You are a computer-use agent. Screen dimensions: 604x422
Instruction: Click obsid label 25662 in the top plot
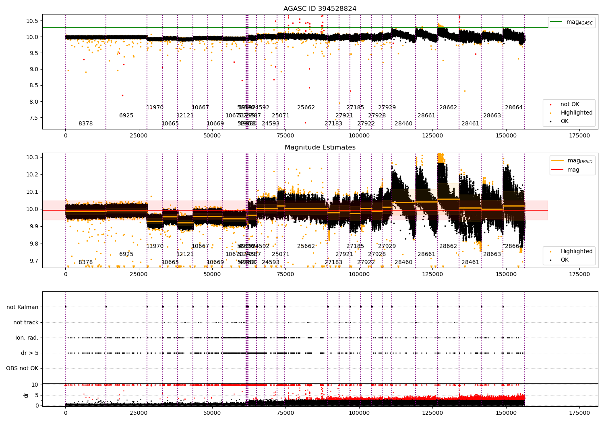[x=306, y=108]
